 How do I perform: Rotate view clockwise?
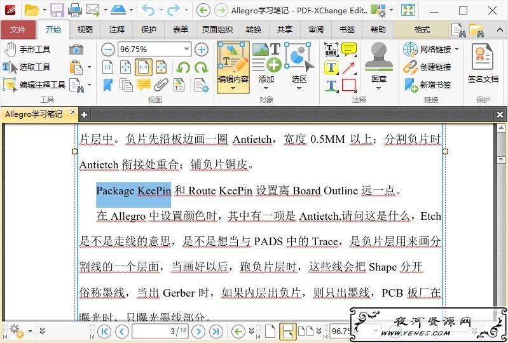point(202,67)
